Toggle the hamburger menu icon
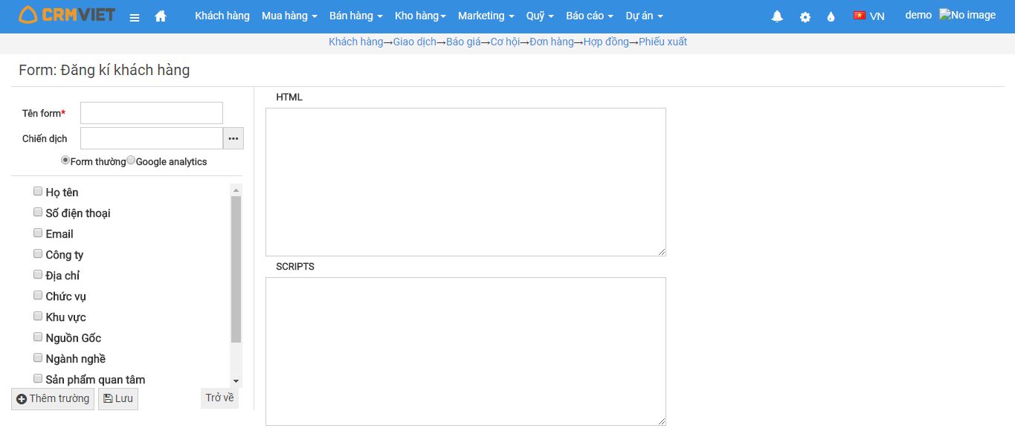1015x434 pixels. 135,17
